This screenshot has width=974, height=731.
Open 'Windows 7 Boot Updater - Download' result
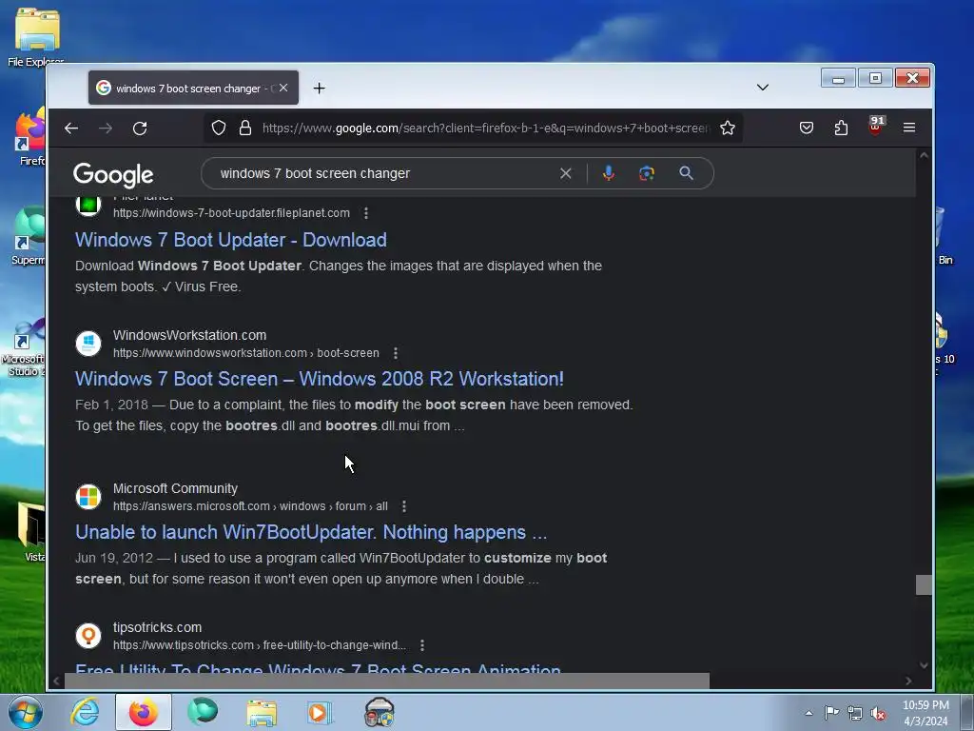click(x=231, y=240)
